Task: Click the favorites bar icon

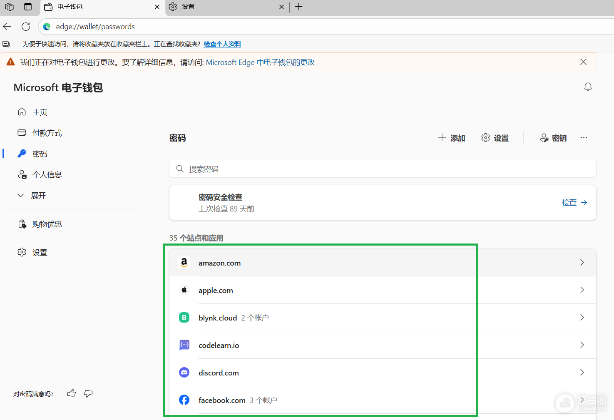Action: click(x=6, y=44)
